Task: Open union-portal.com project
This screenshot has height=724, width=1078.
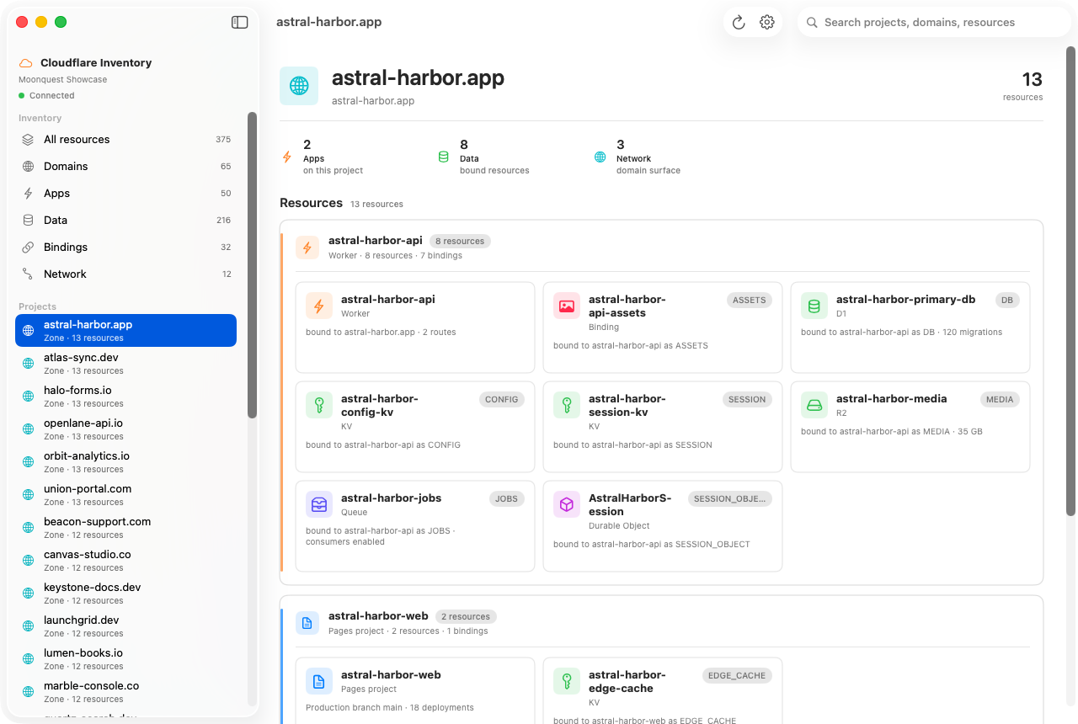Action: tap(126, 495)
